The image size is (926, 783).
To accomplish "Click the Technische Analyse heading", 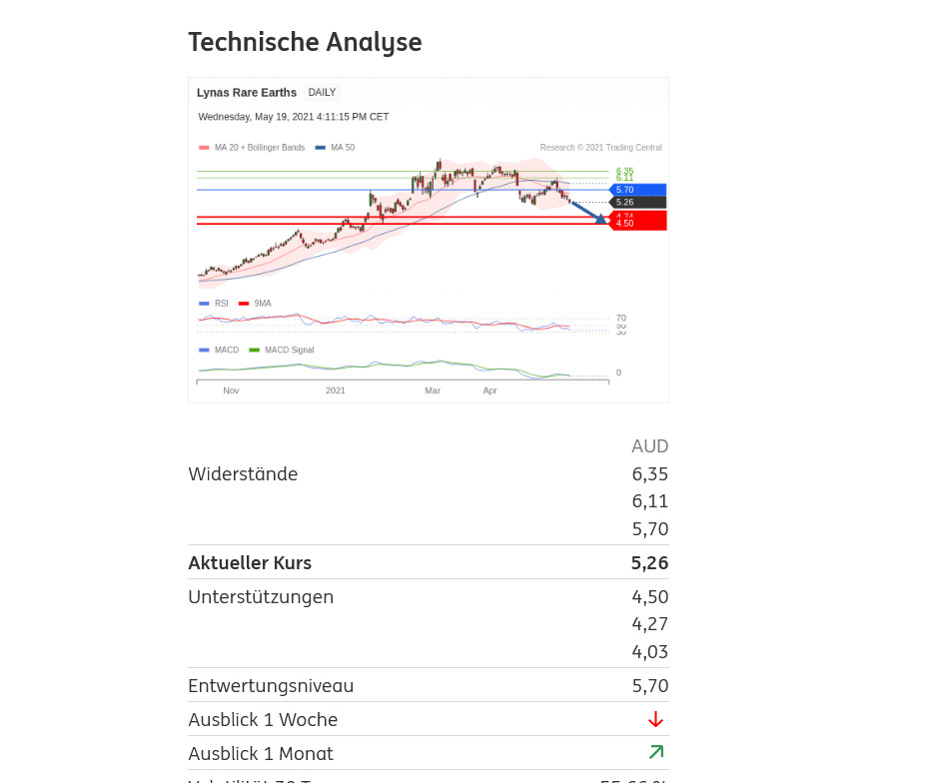I will click(305, 43).
